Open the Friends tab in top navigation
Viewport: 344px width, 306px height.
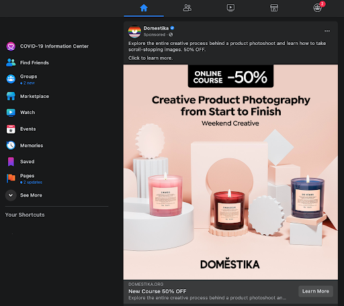[187, 8]
